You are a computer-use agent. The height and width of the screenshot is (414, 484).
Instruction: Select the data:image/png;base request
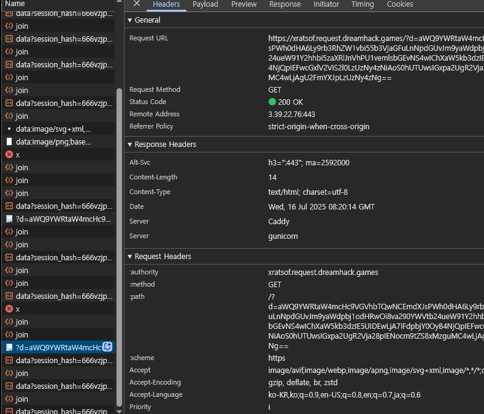tap(58, 142)
